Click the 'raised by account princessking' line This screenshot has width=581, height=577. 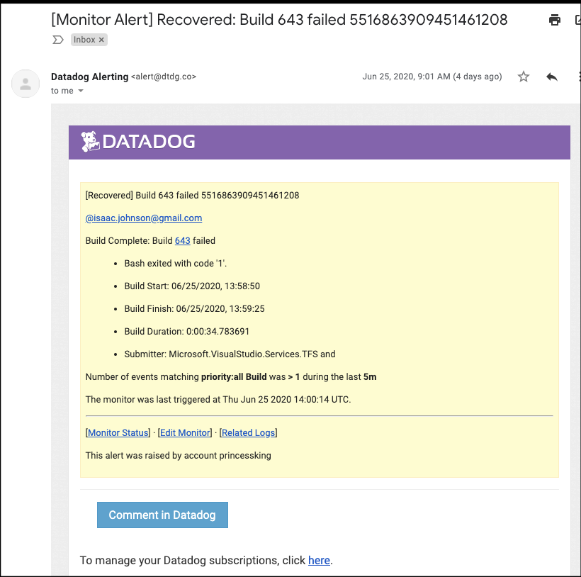point(179,456)
